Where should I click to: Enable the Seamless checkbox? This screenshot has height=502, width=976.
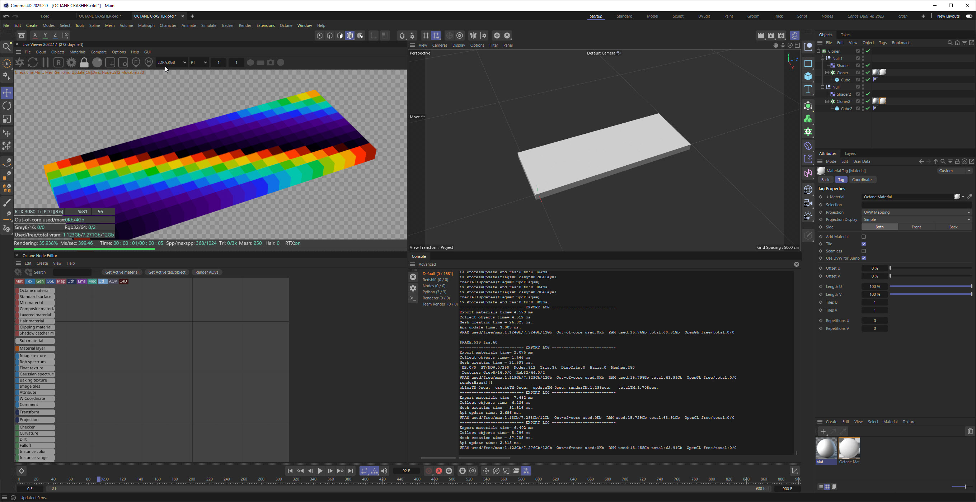863,251
